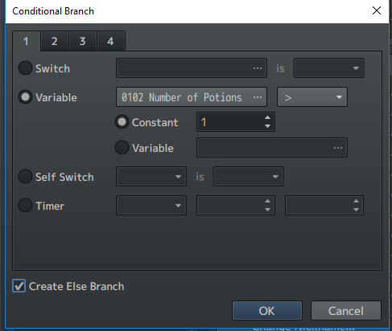Confirm with the OK button
The height and width of the screenshot is (331, 392).
click(x=267, y=311)
